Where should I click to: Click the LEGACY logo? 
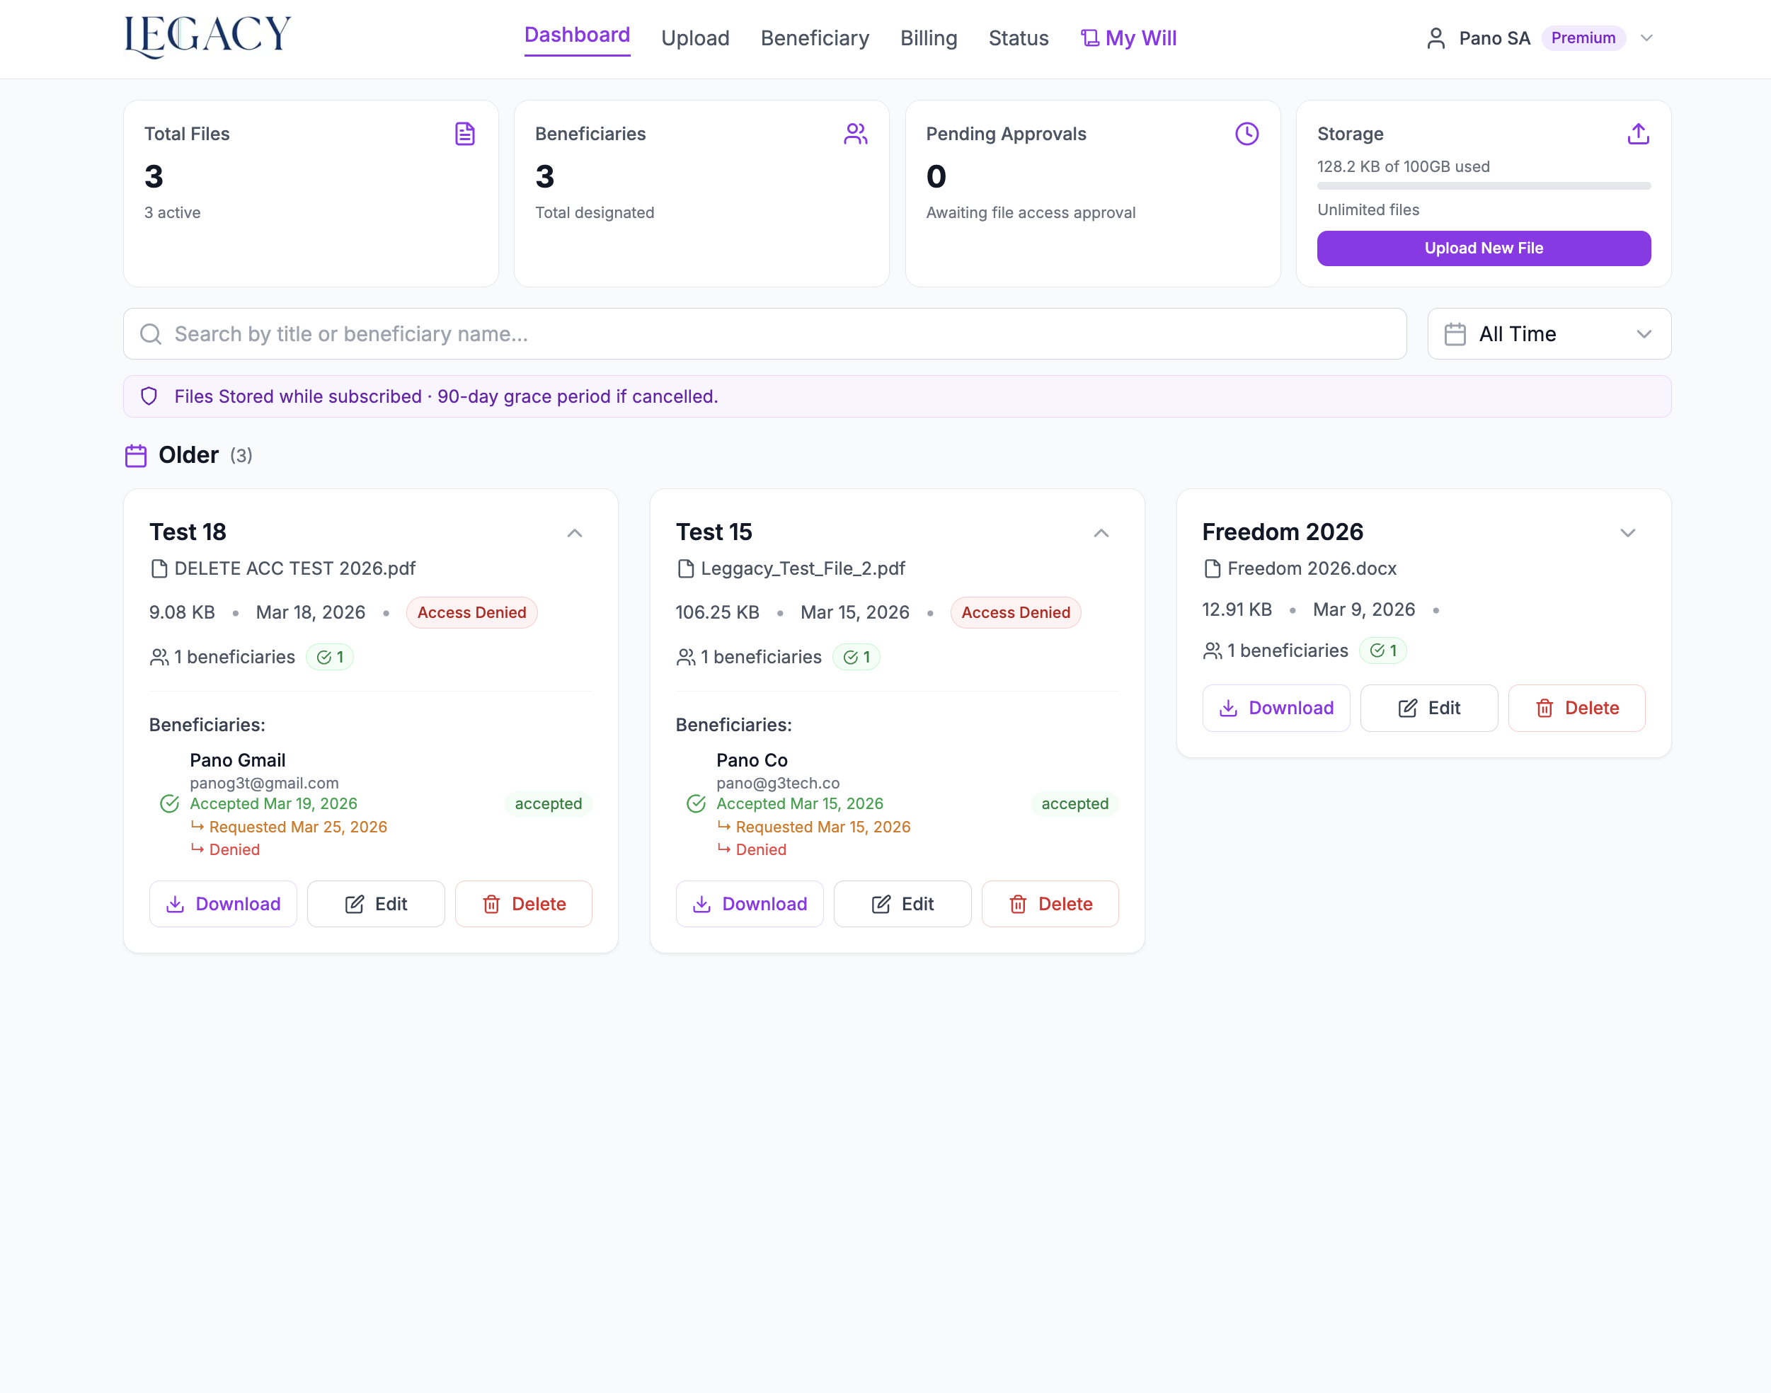208,37
